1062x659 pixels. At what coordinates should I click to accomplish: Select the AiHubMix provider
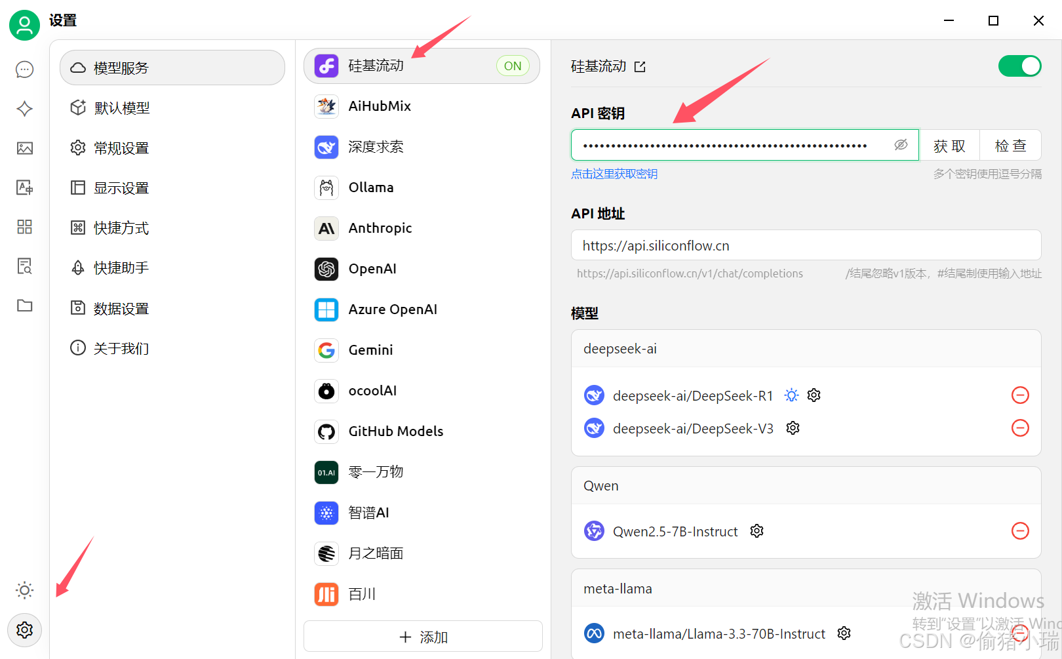coord(422,106)
